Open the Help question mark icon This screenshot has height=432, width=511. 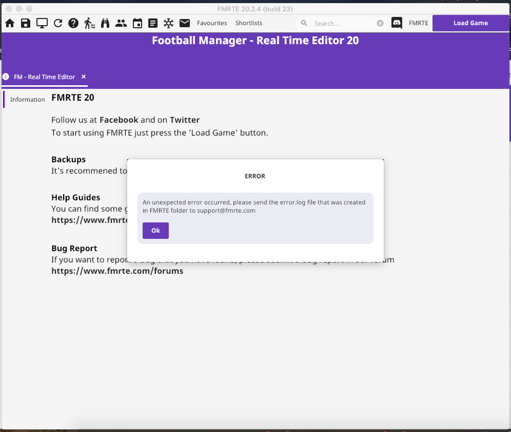click(x=73, y=23)
